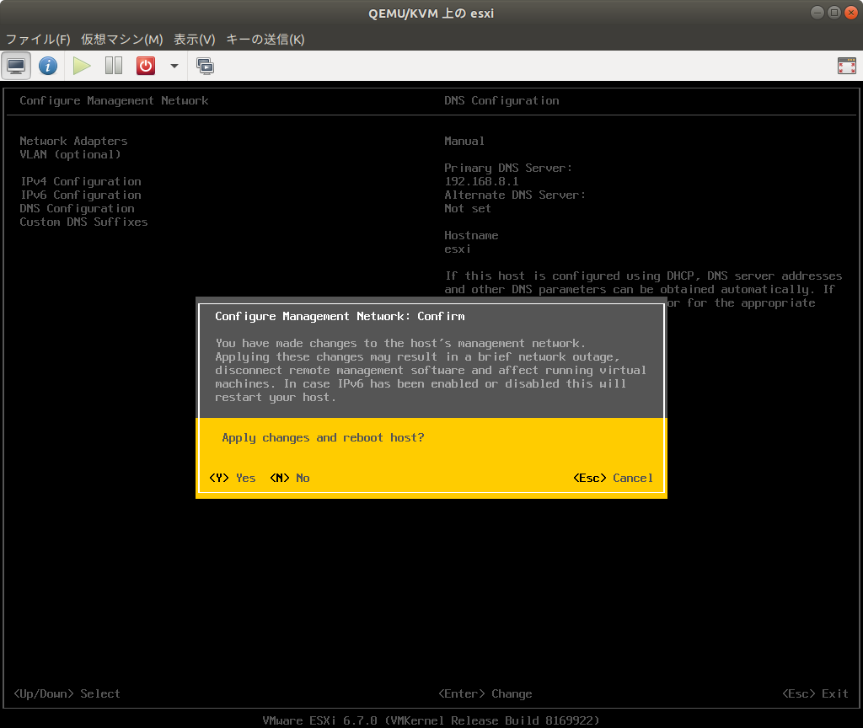Open the 仮想マシン(M) menu
The image size is (863, 728).
point(122,39)
